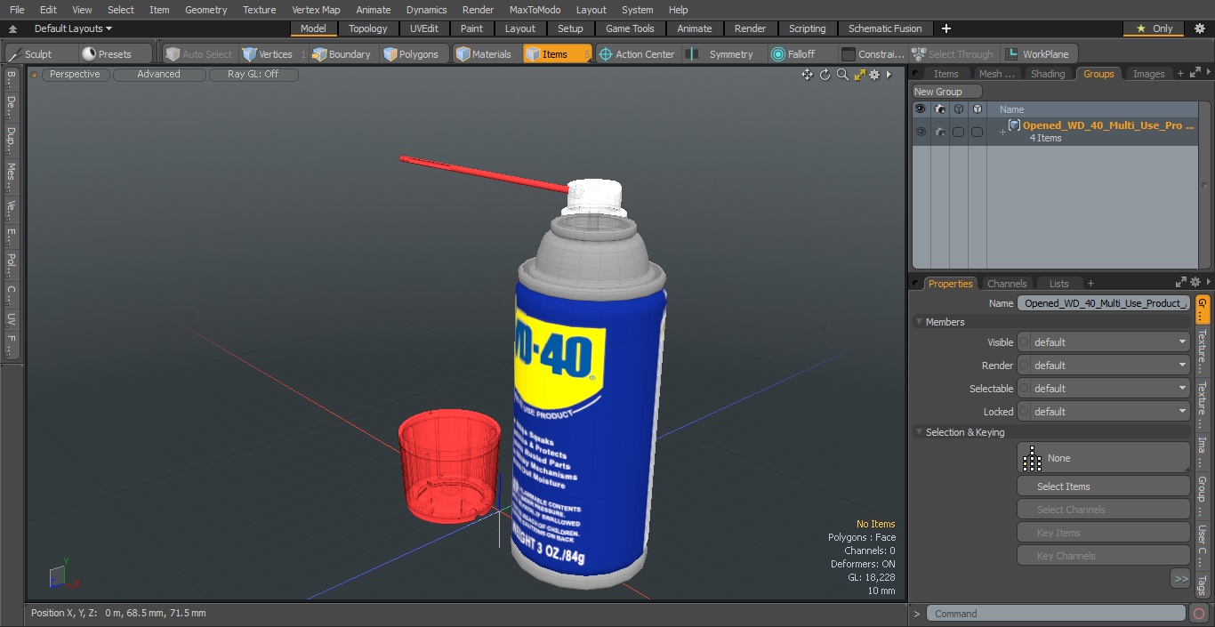Click the record button beside Command field
Image resolution: width=1215 pixels, height=627 pixels.
tap(1199, 614)
